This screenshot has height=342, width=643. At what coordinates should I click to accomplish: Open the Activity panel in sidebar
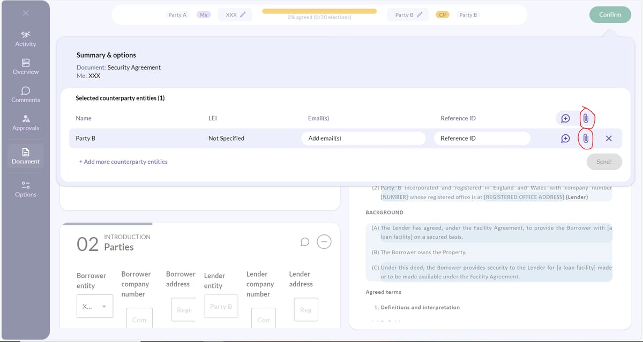click(26, 39)
